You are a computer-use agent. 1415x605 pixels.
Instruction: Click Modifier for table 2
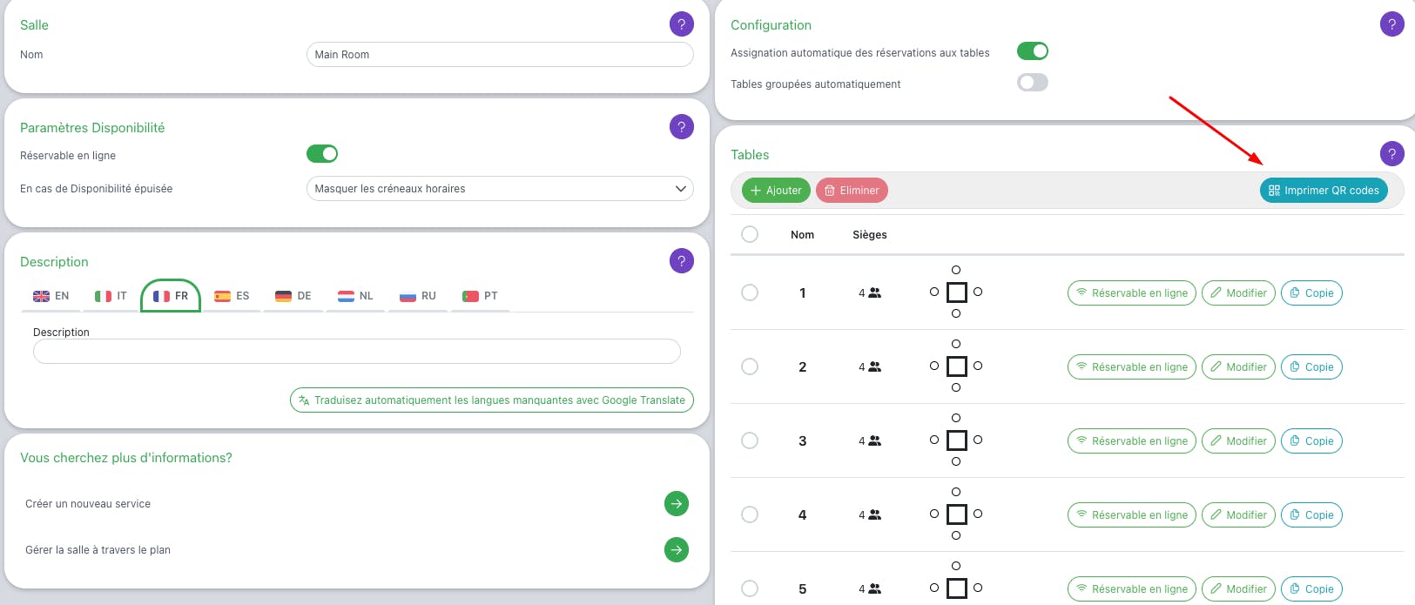coord(1238,367)
